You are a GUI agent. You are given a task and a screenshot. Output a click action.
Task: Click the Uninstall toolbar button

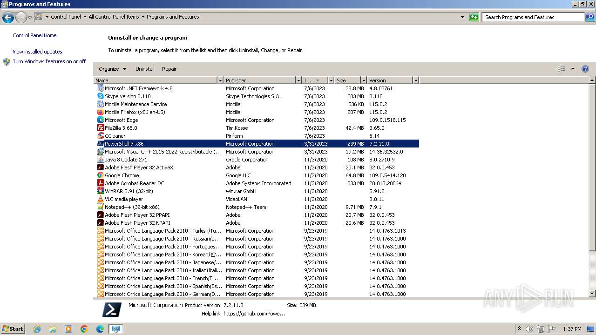[x=145, y=69]
